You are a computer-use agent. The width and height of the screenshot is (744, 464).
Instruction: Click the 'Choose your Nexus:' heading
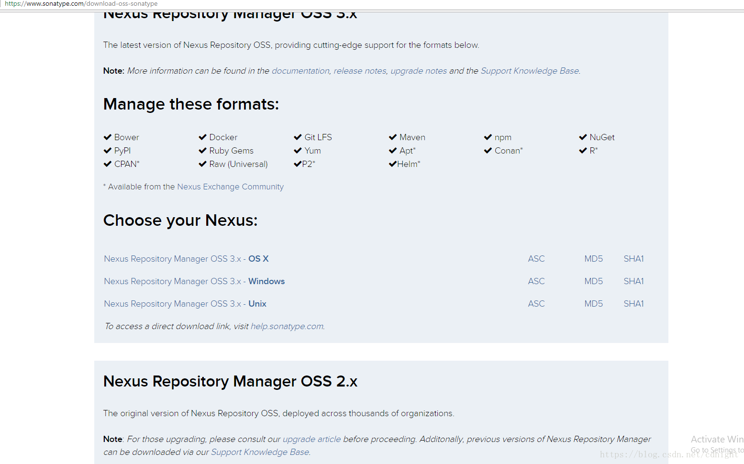pyautogui.click(x=180, y=221)
